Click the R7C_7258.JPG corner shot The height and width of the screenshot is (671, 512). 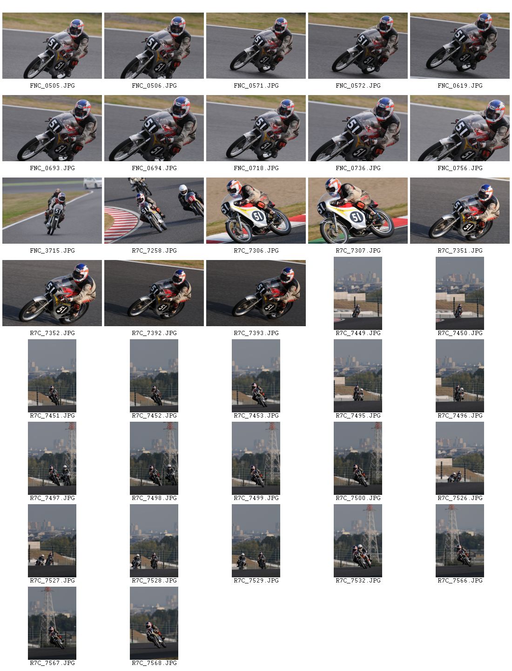(x=154, y=211)
